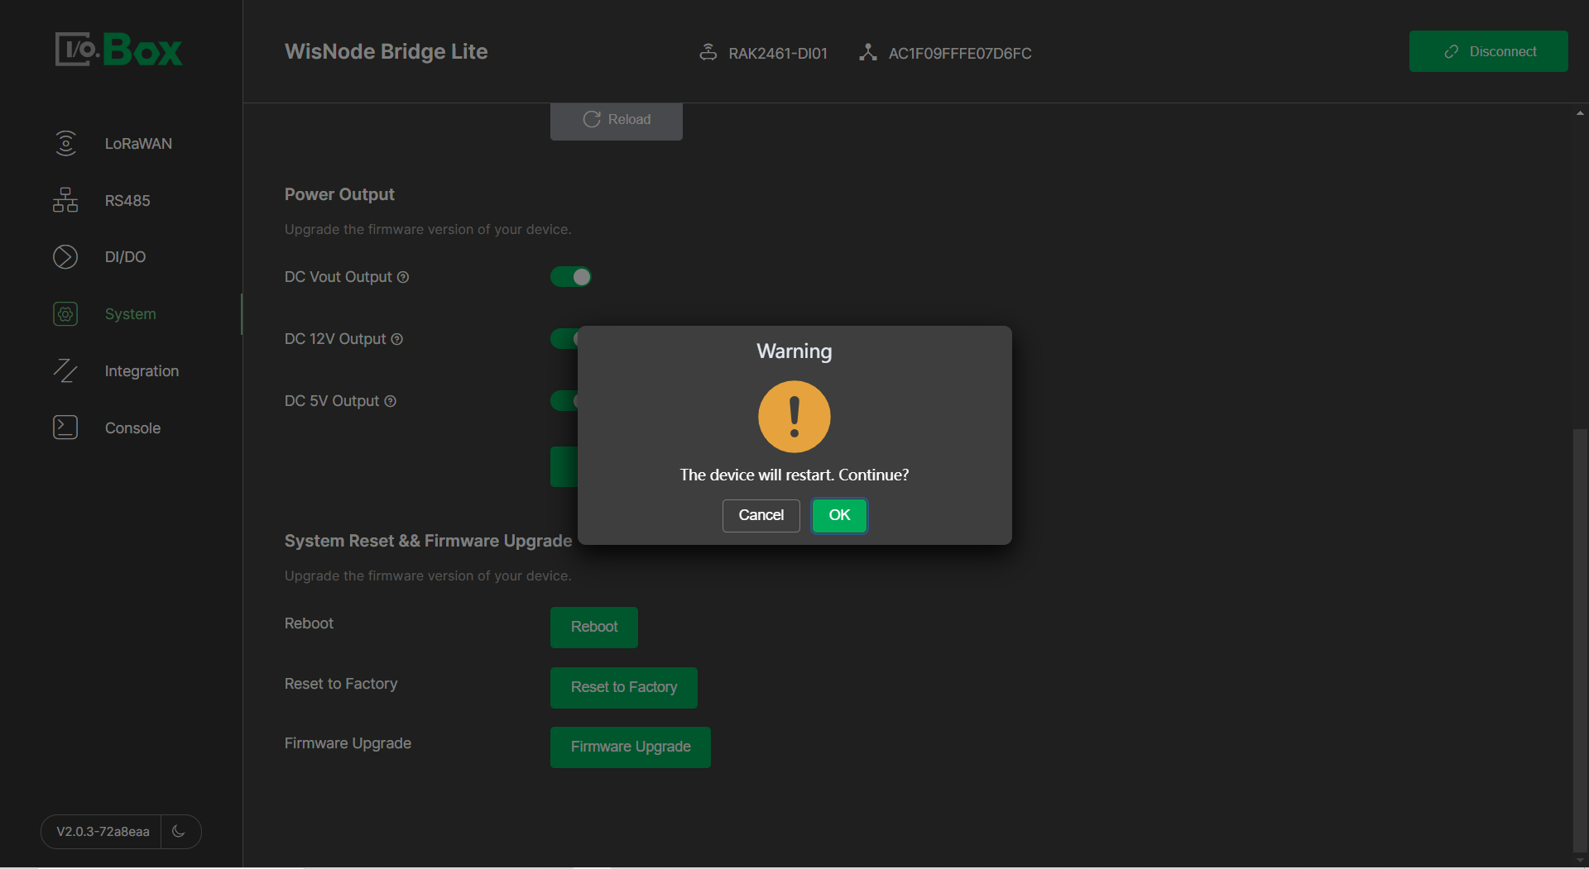Open the LoRaWAN menu item
Screen dimensions: 1589x869
click(138, 144)
